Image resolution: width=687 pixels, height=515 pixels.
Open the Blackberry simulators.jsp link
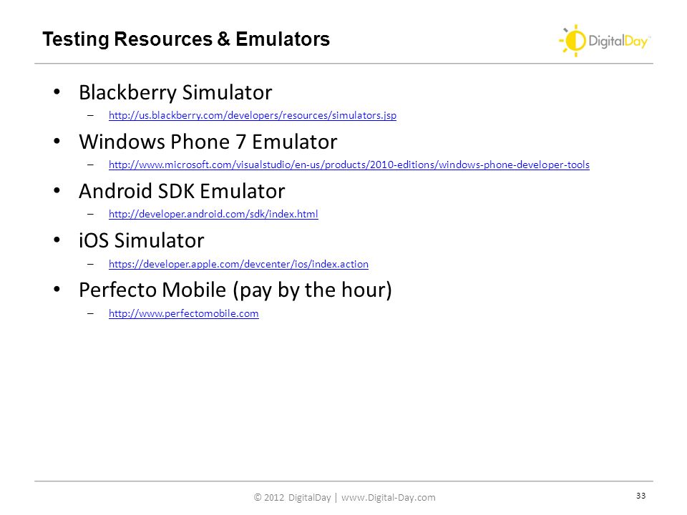253,115
